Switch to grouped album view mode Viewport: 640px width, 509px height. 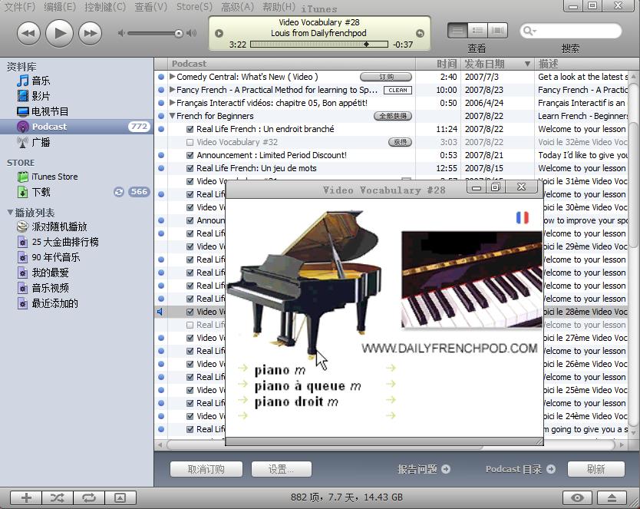477,30
